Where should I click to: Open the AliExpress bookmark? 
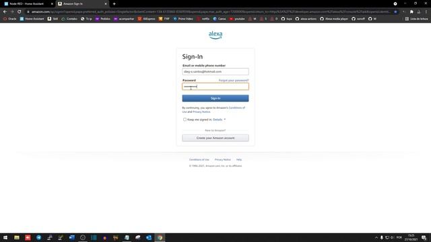[147, 19]
